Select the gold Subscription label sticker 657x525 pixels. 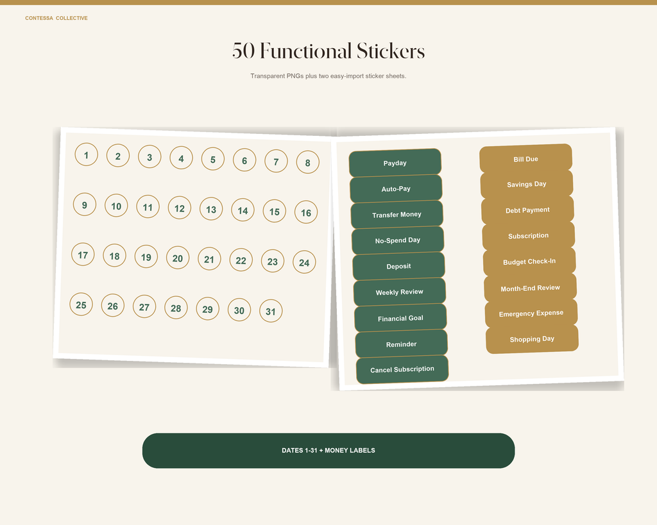[529, 236]
